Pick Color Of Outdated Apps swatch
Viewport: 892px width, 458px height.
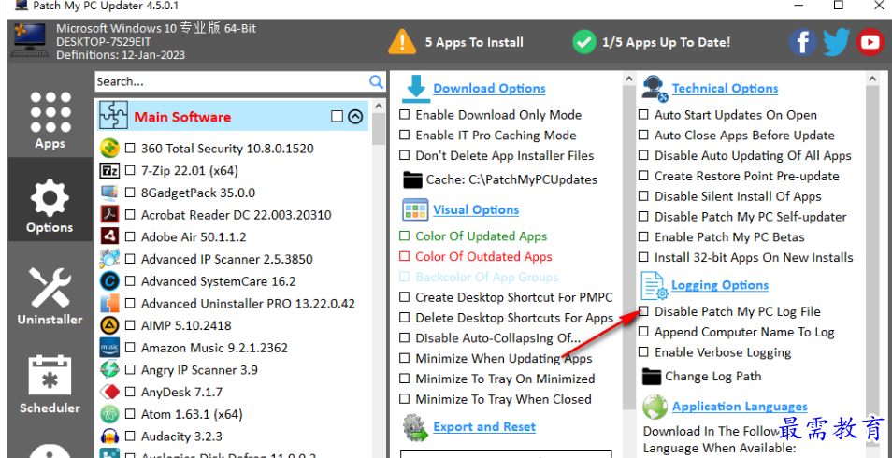point(405,257)
